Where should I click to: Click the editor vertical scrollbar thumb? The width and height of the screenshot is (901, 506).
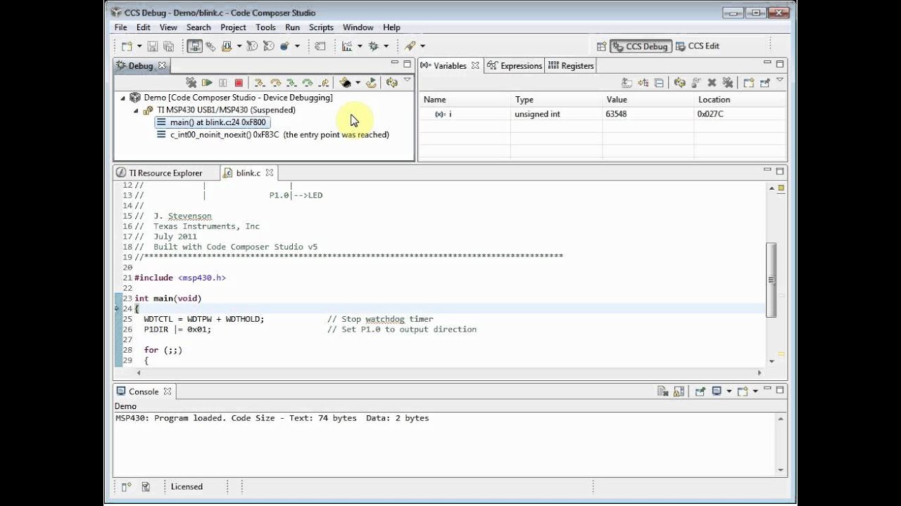pos(771,280)
